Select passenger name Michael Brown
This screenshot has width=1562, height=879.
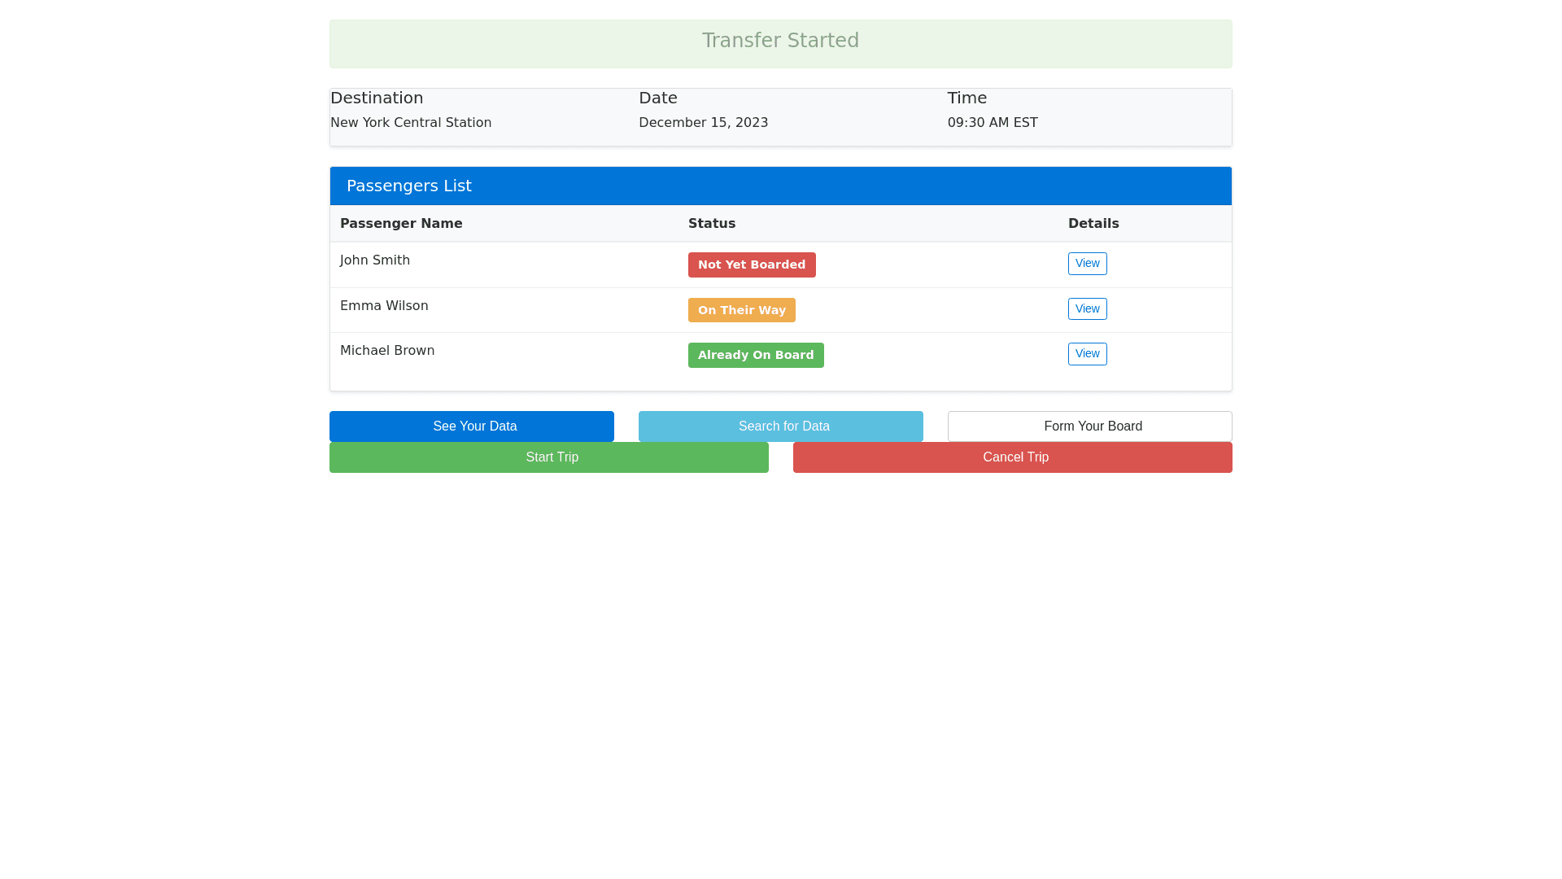click(387, 350)
